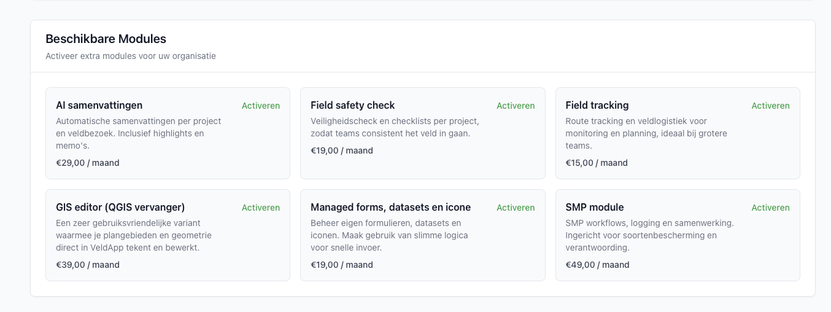The image size is (831, 312).
Task: Select the €49,00 / maand price text
Action: click(x=597, y=265)
